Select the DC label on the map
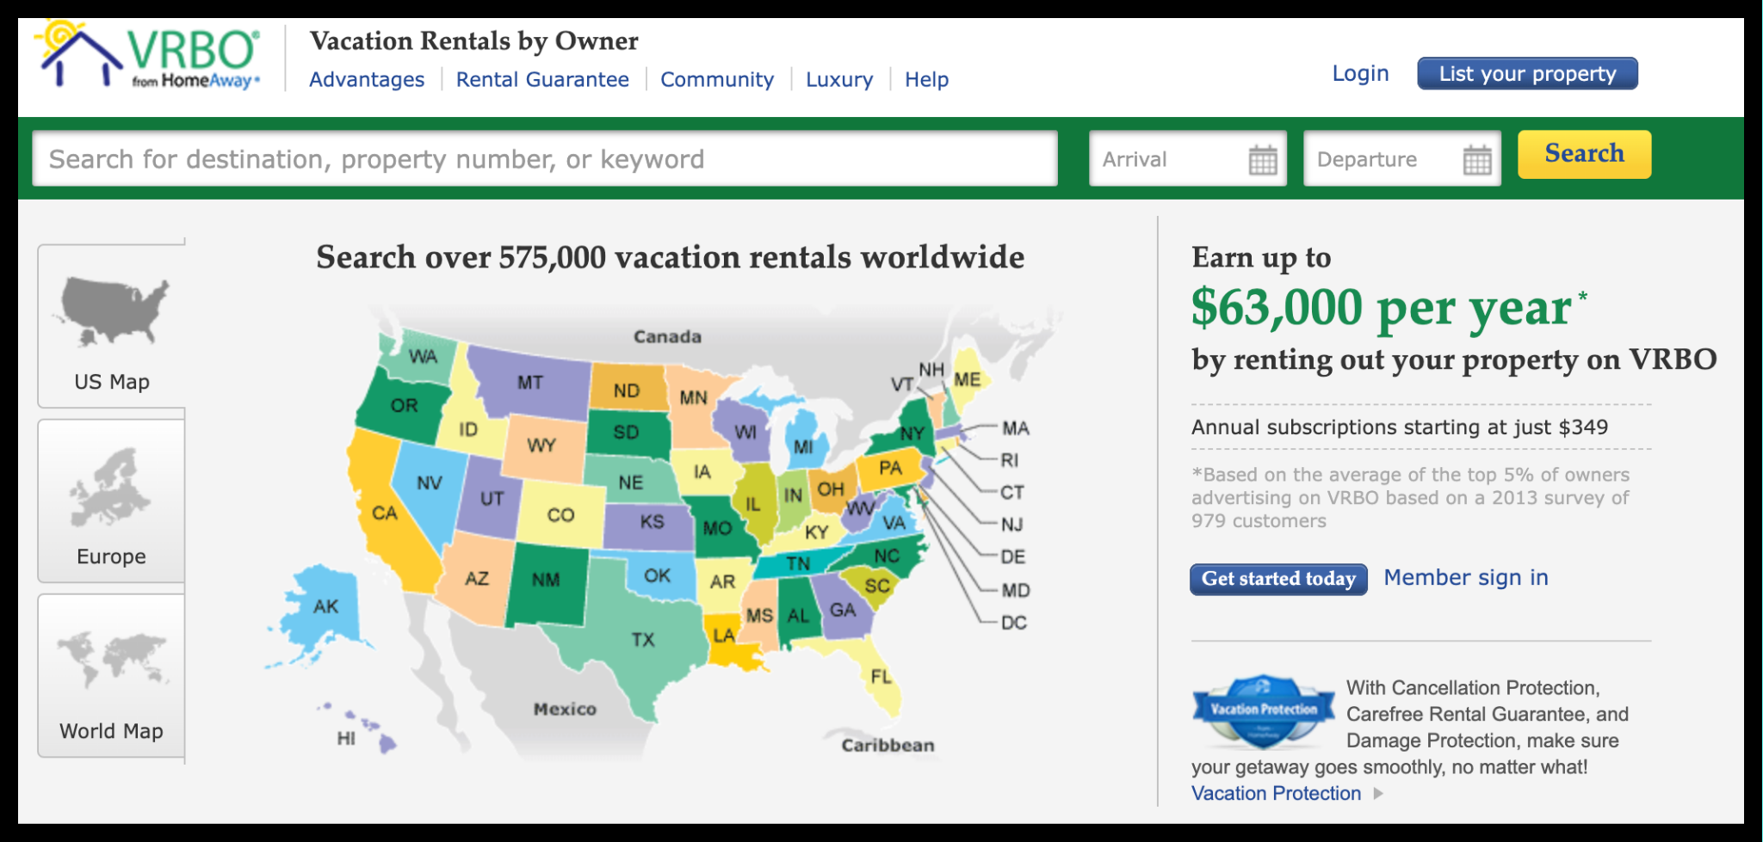The width and height of the screenshot is (1763, 842). 1014,623
